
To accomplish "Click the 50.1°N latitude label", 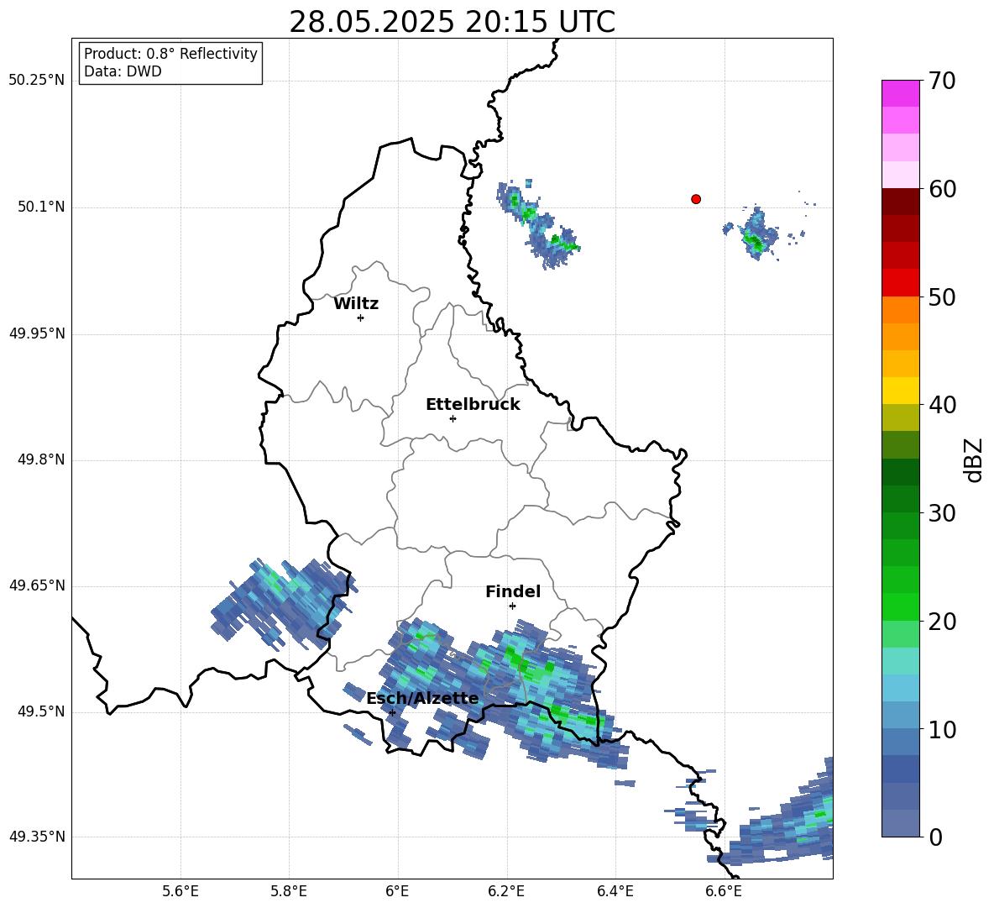I will click(x=41, y=207).
